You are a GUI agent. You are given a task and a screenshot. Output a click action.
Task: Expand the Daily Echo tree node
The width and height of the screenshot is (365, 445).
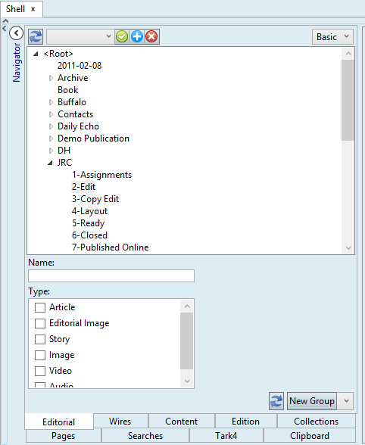(x=51, y=126)
